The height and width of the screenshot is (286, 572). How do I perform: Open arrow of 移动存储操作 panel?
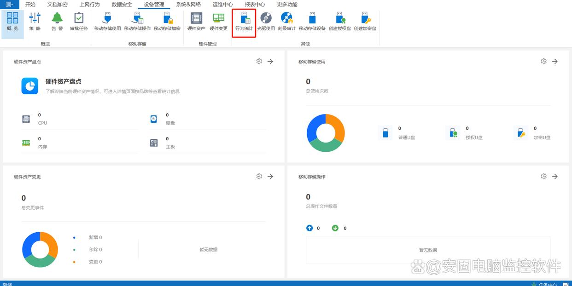555,176
